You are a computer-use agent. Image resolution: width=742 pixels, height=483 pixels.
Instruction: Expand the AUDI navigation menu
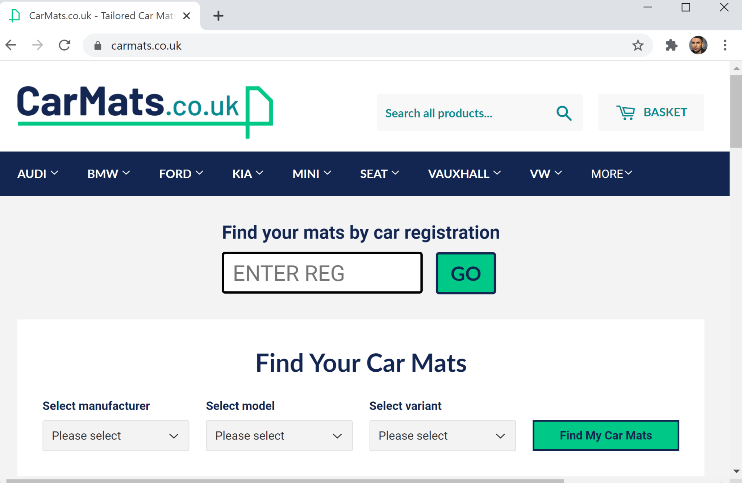[x=38, y=174]
